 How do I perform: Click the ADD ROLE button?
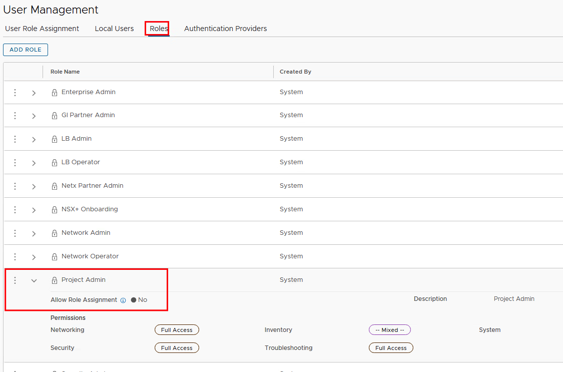[x=26, y=50]
